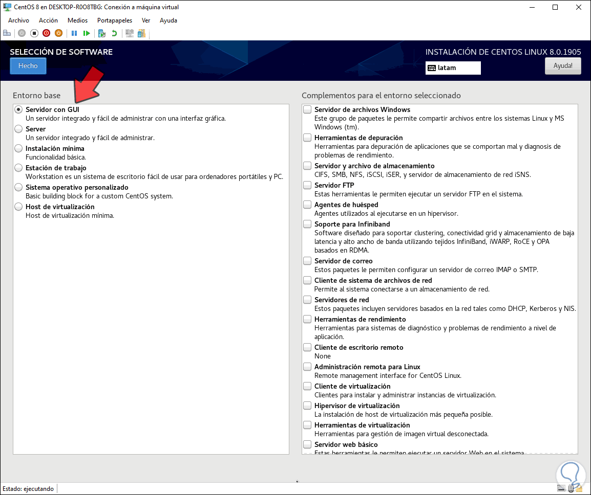Click the 'Un servidor integrado y fácil de administrar.' description
This screenshot has height=495, width=591.
(90, 138)
